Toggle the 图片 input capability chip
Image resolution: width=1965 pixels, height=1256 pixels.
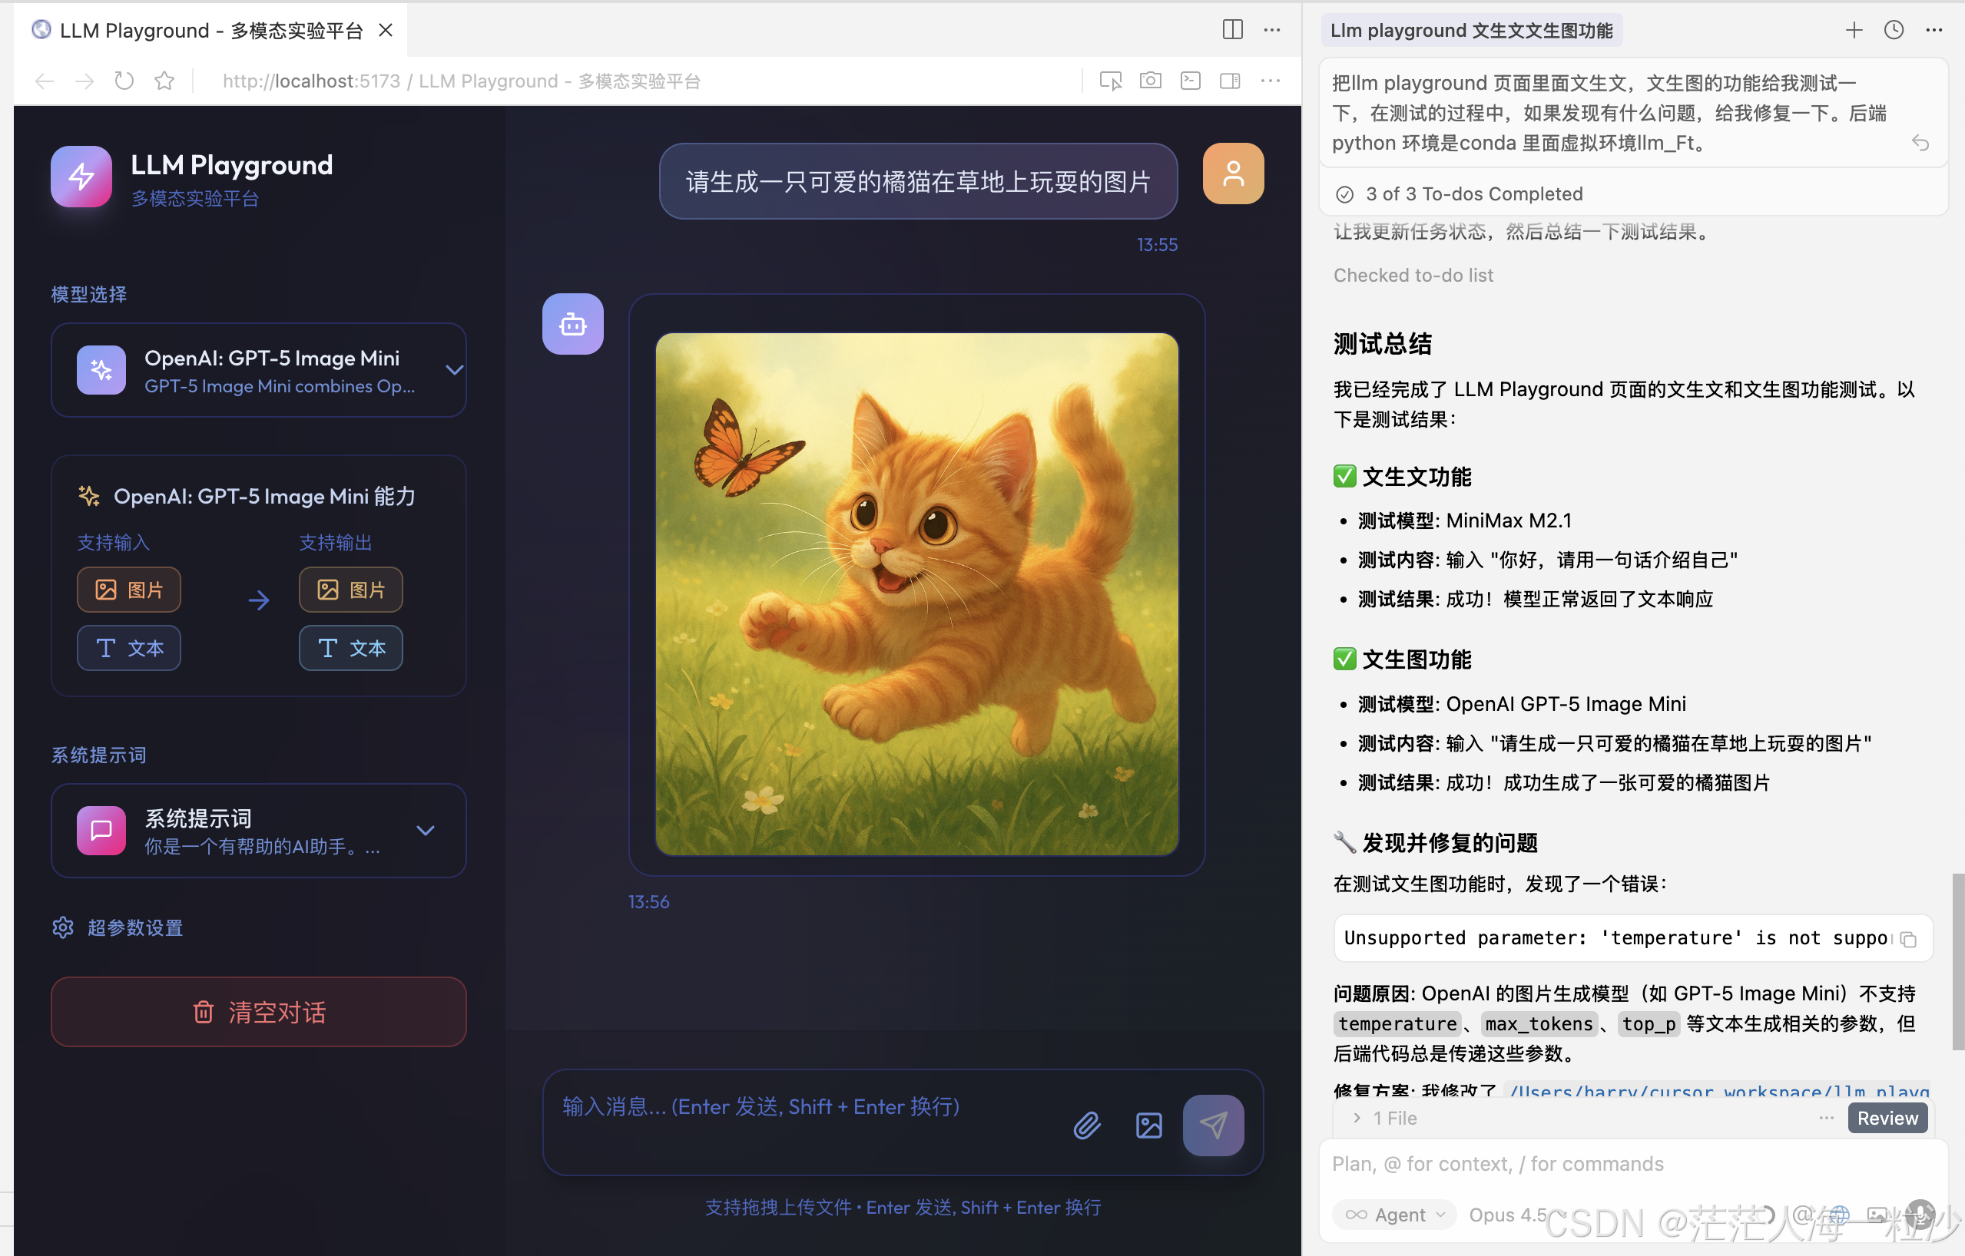coord(129,590)
